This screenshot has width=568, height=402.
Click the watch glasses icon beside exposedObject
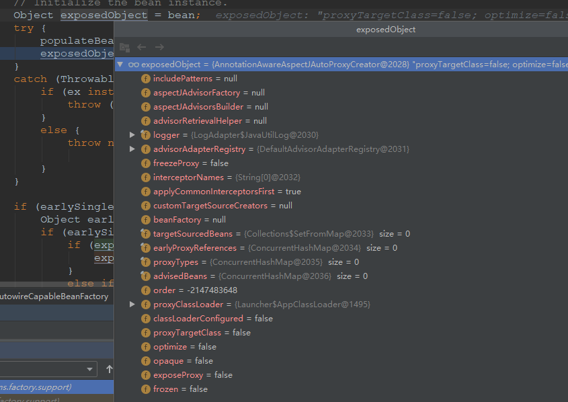click(x=134, y=65)
